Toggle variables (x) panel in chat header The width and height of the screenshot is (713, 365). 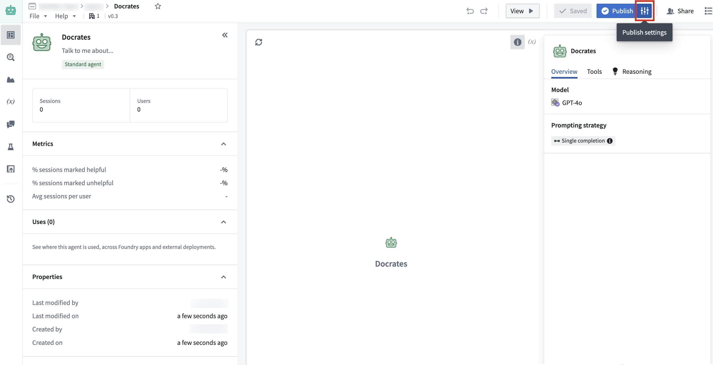[532, 42]
